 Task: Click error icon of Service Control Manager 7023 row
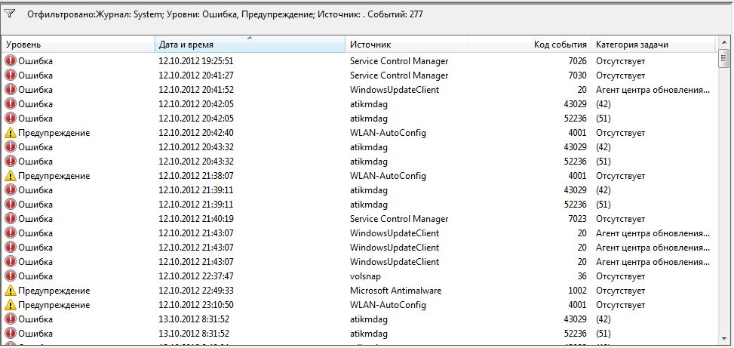[x=11, y=219]
